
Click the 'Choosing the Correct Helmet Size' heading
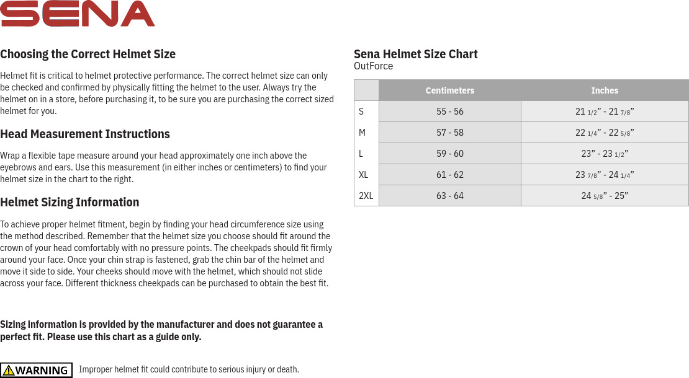[88, 54]
